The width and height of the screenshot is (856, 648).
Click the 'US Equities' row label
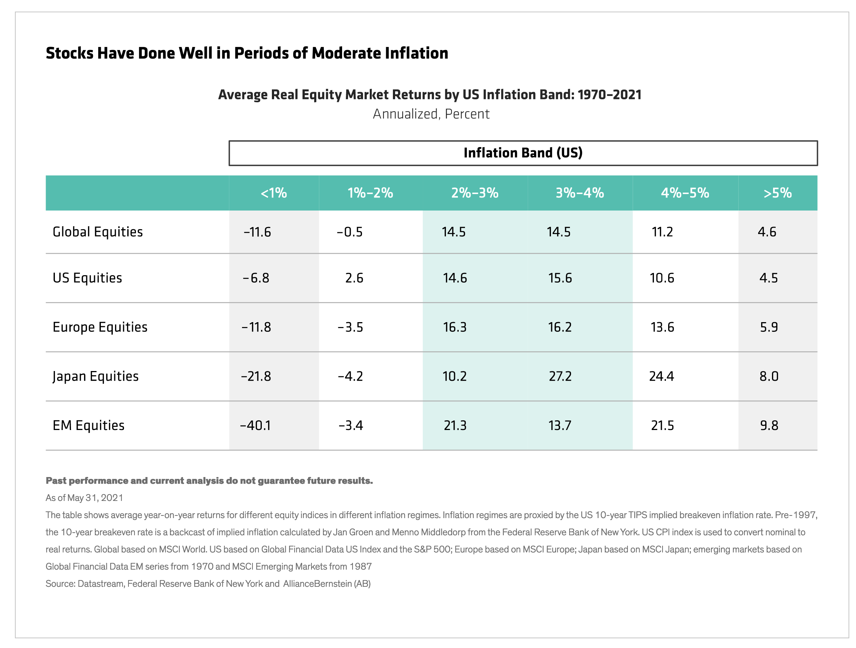[x=87, y=278]
